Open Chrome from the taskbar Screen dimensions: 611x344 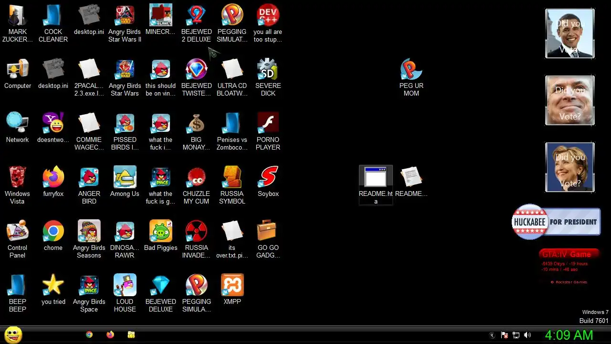point(89,335)
